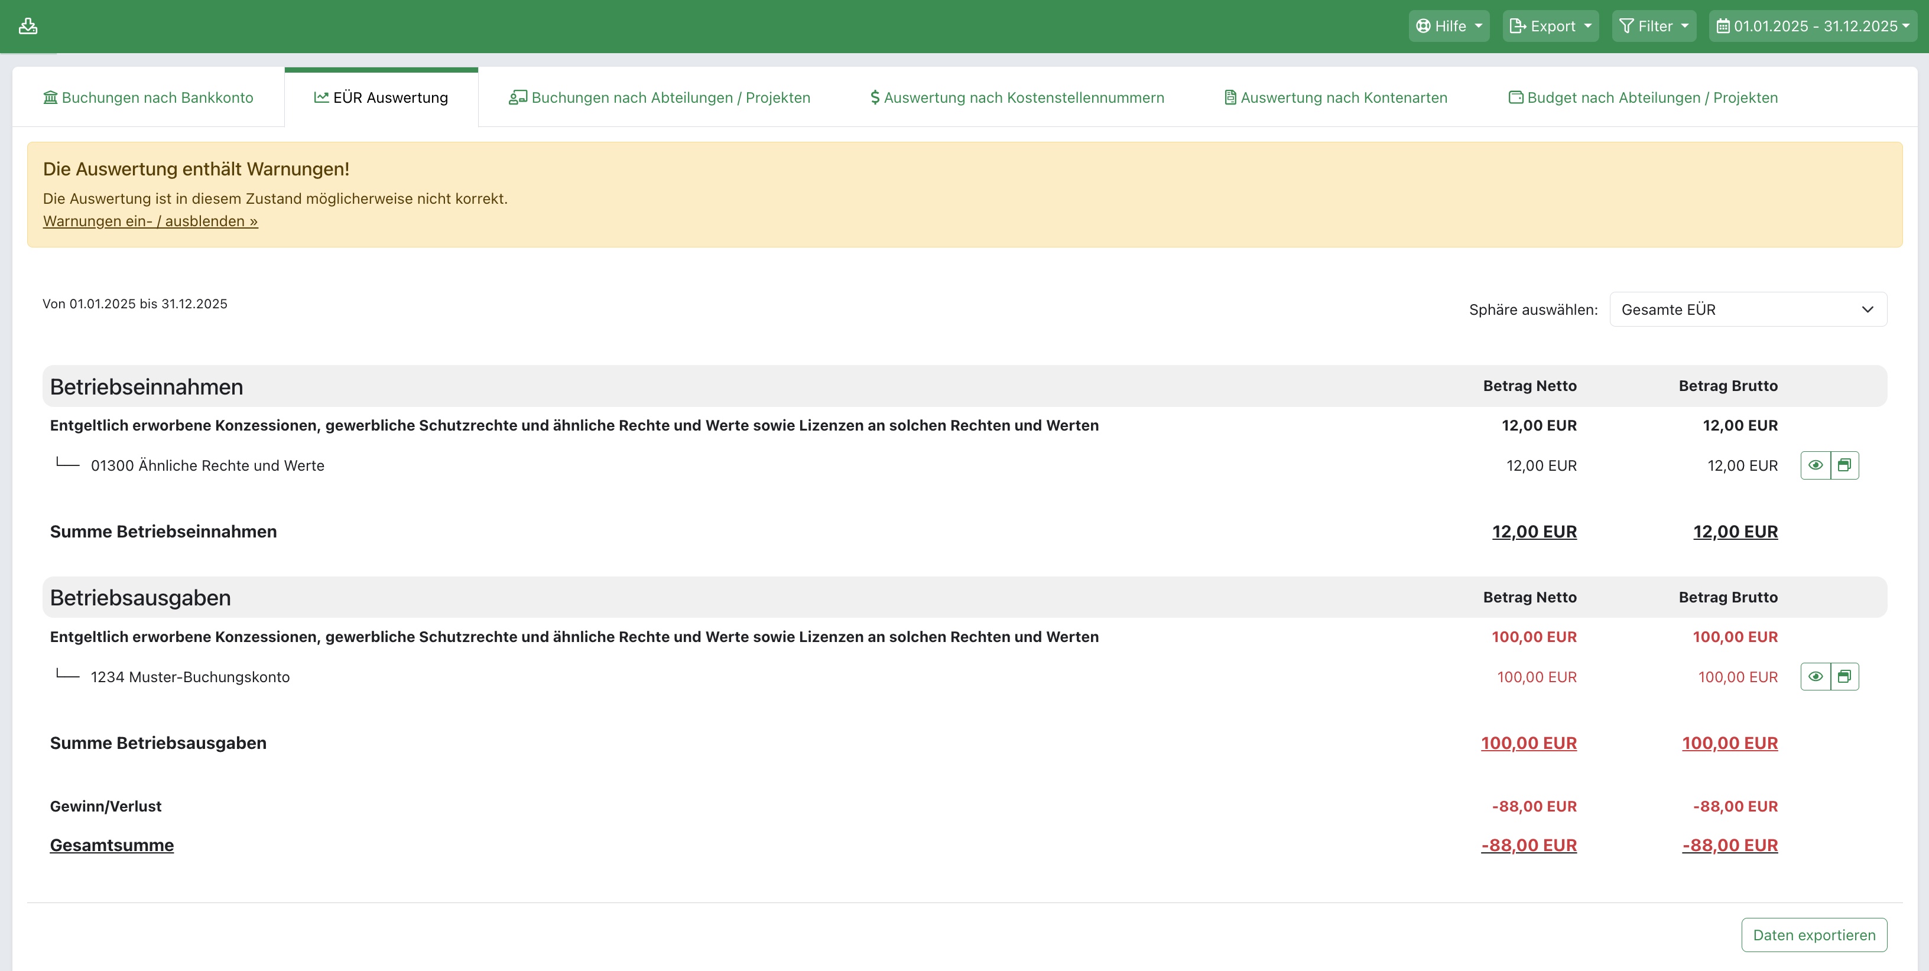This screenshot has width=1929, height=971.
Task: Click eye icon for 1234 Muster-Buchungskonto row
Action: pos(1815,677)
